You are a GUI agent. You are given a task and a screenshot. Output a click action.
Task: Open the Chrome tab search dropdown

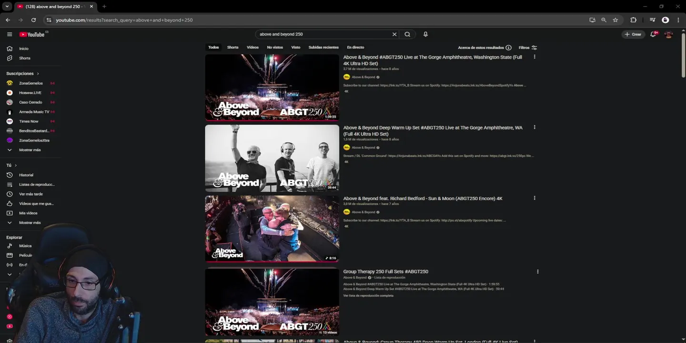7,6
